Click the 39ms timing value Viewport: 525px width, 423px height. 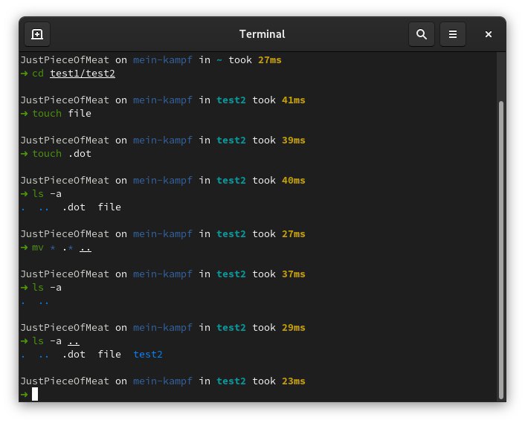tap(294, 141)
